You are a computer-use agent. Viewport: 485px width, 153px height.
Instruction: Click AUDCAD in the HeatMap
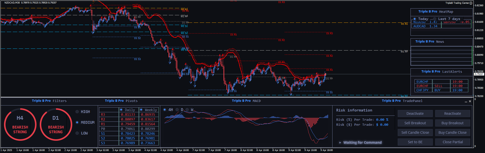(419, 26)
